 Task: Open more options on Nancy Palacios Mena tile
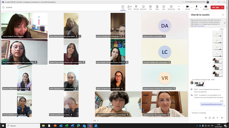click(x=80, y=36)
